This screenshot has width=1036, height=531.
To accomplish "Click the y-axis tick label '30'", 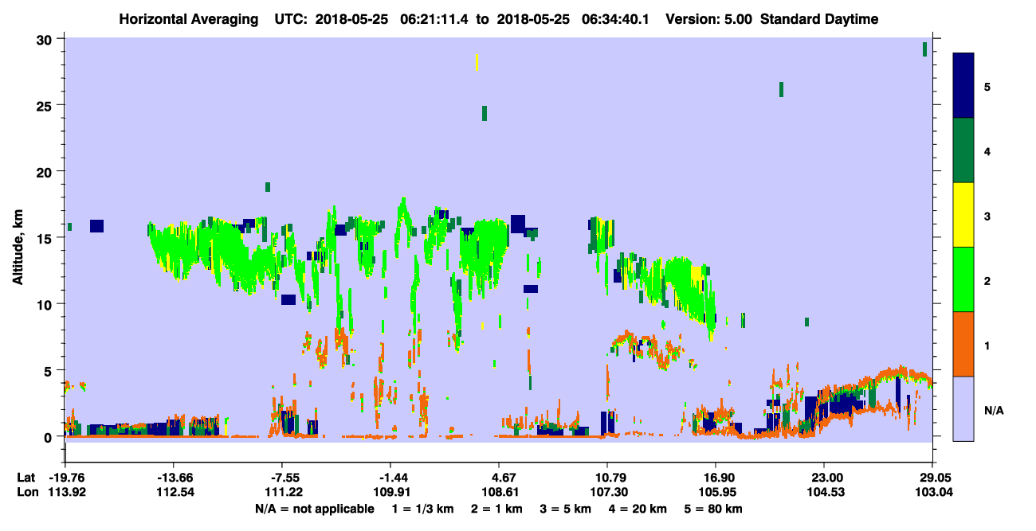I will (45, 40).
